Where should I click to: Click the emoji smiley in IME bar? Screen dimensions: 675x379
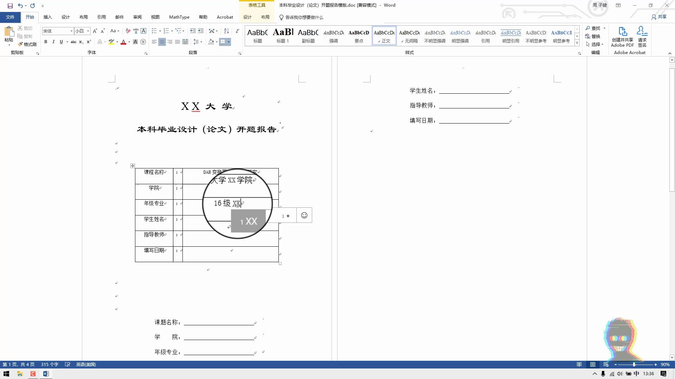coord(304,215)
